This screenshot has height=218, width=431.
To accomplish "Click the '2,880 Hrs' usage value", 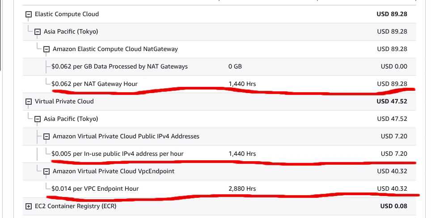I will pyautogui.click(x=242, y=189).
